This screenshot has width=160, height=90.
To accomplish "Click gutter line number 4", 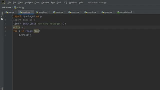I will (x=5, y=27).
